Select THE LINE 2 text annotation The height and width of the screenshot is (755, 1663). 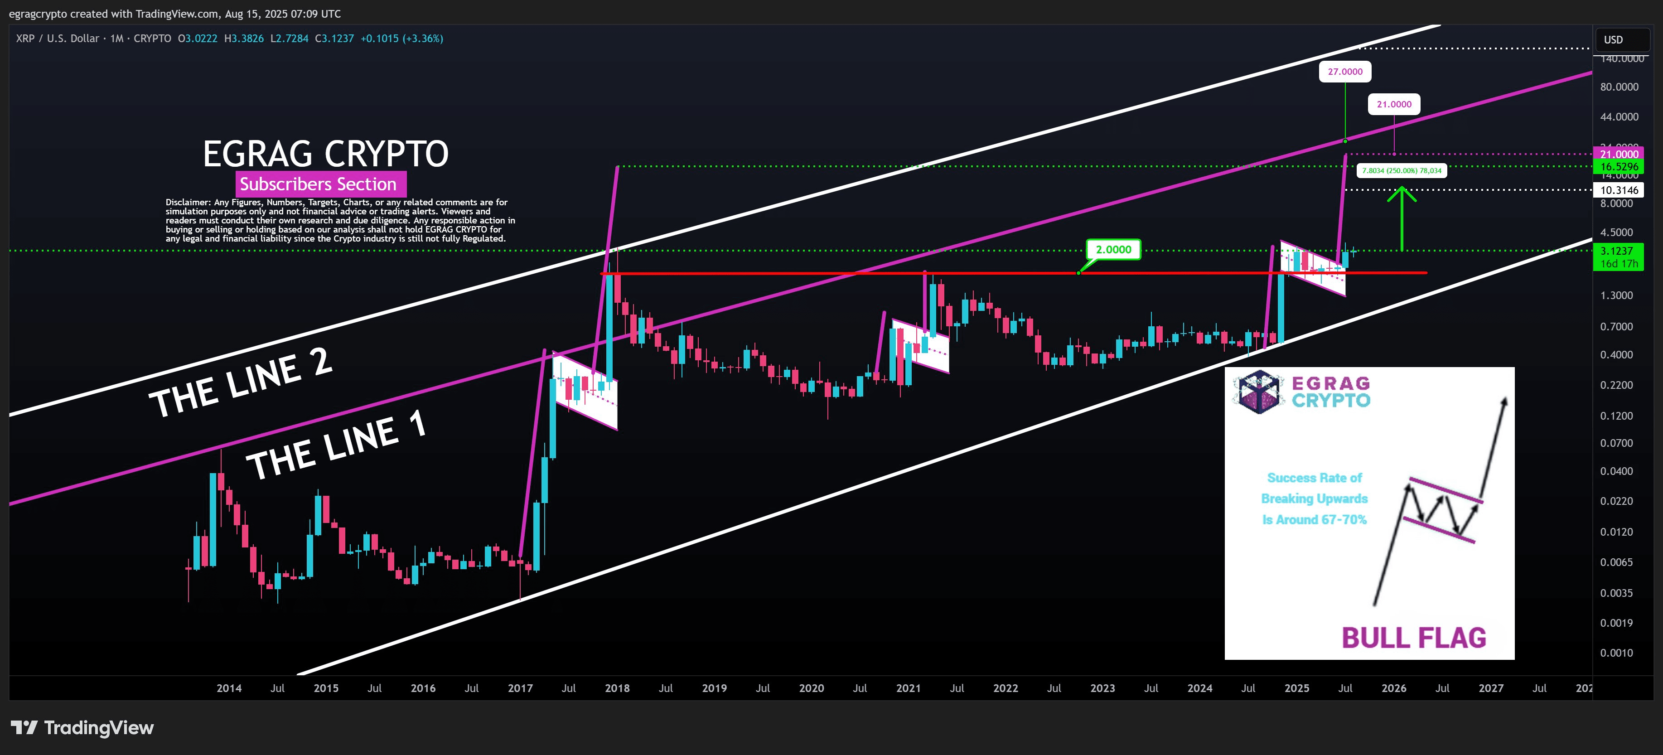[240, 382]
